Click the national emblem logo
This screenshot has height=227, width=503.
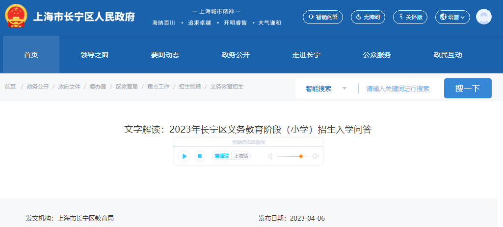[x=16, y=17]
